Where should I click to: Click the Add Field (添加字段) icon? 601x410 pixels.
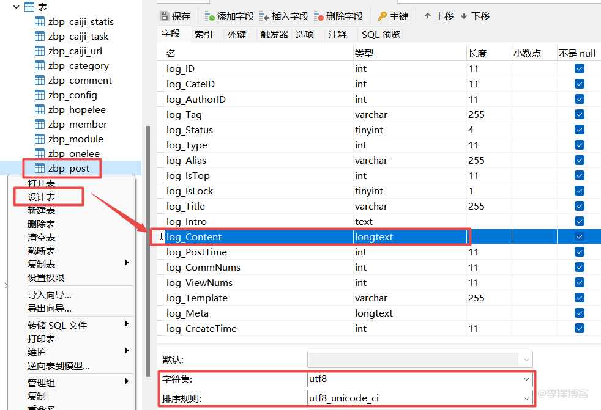[x=210, y=16]
